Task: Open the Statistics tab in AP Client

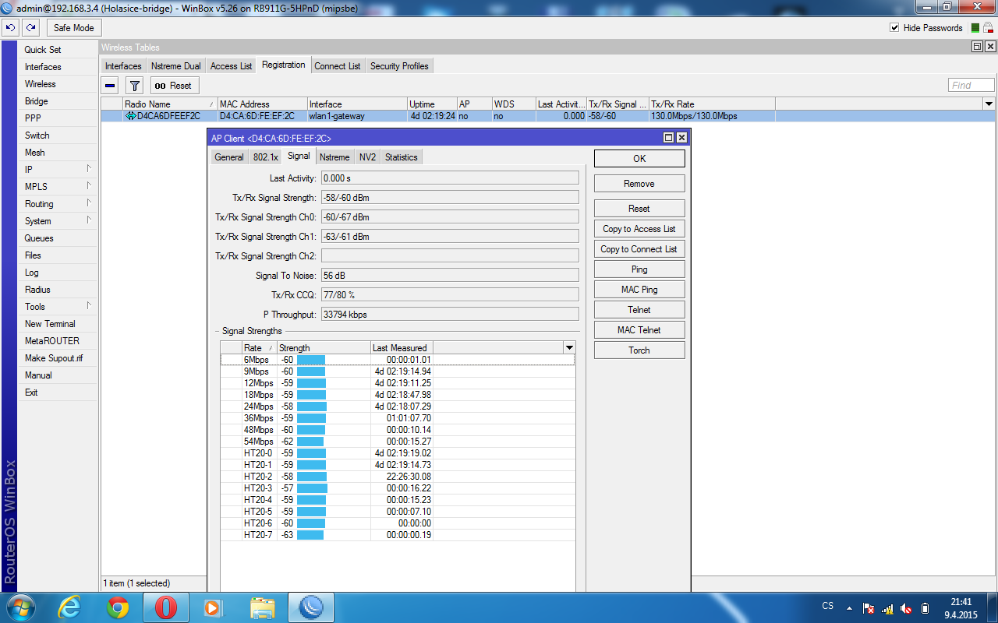Action: pyautogui.click(x=401, y=157)
